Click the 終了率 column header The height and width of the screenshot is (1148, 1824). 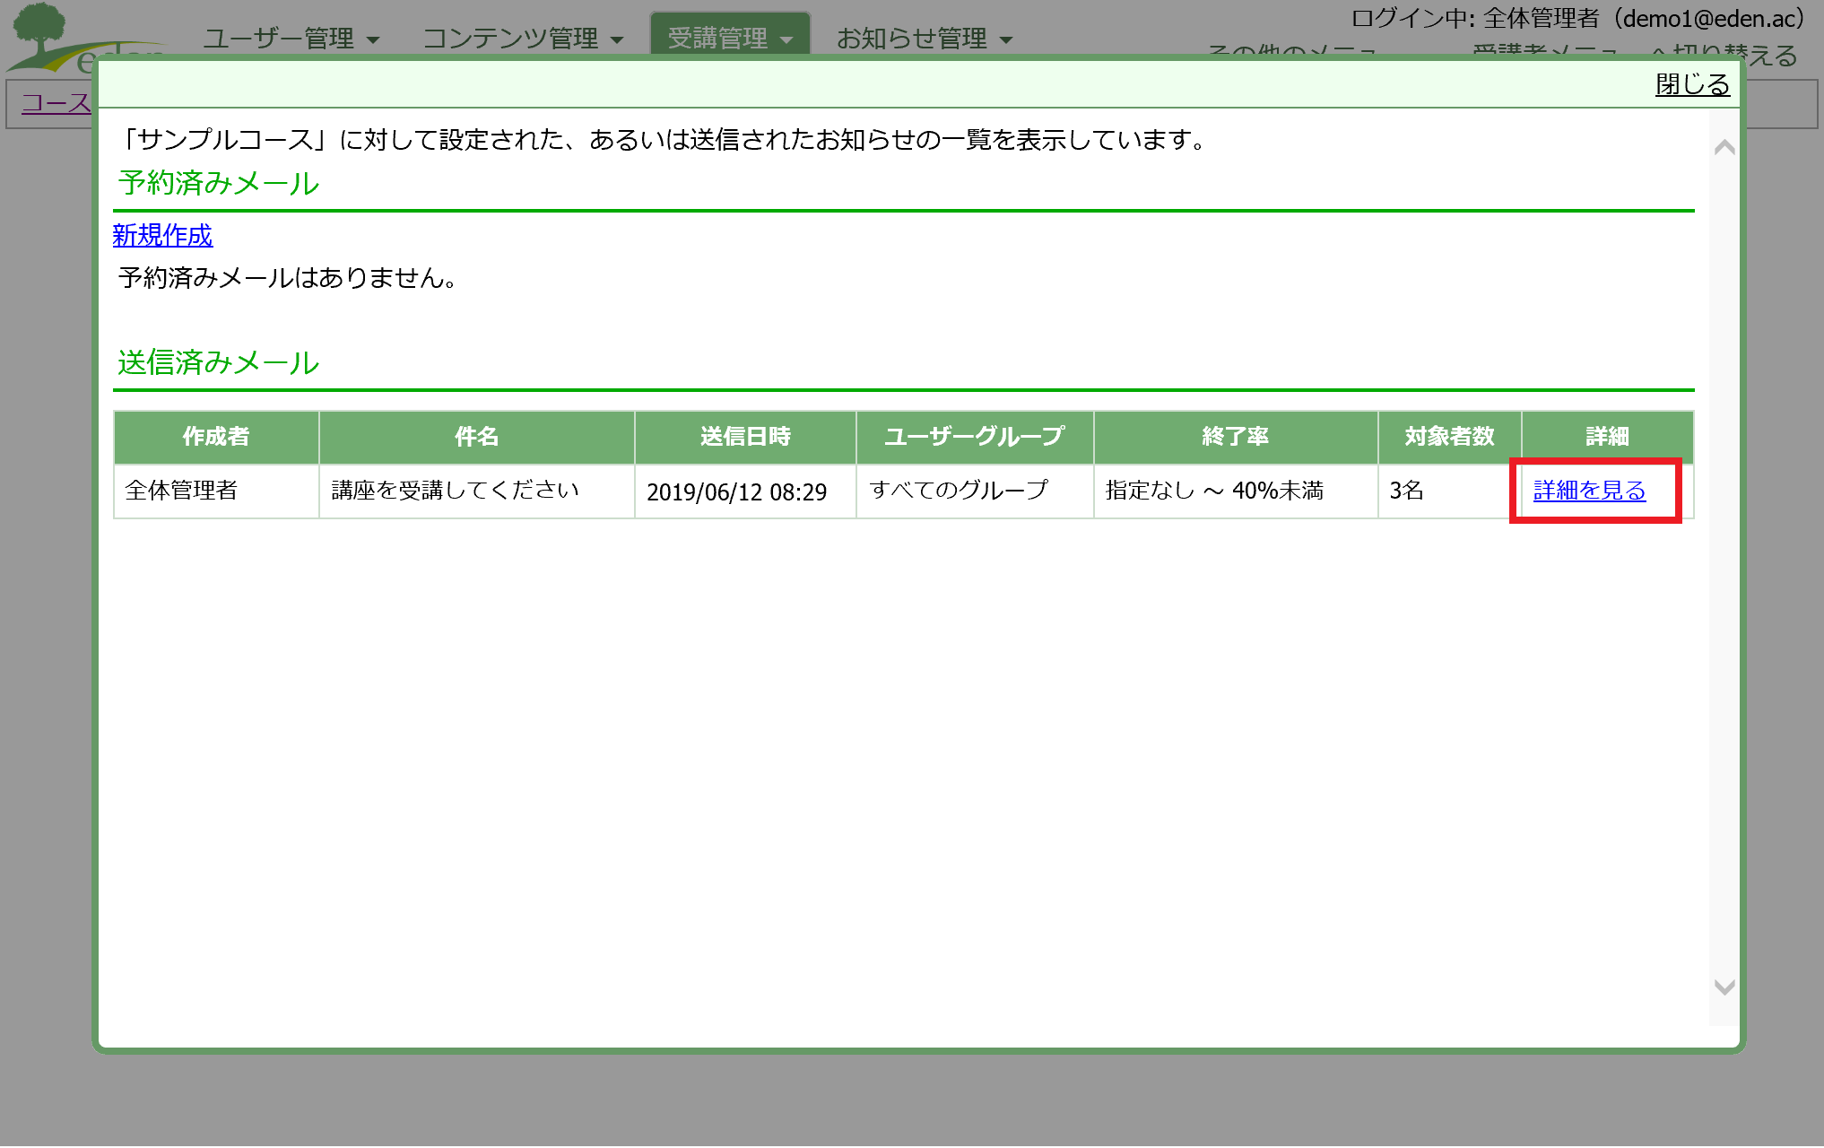click(1235, 437)
